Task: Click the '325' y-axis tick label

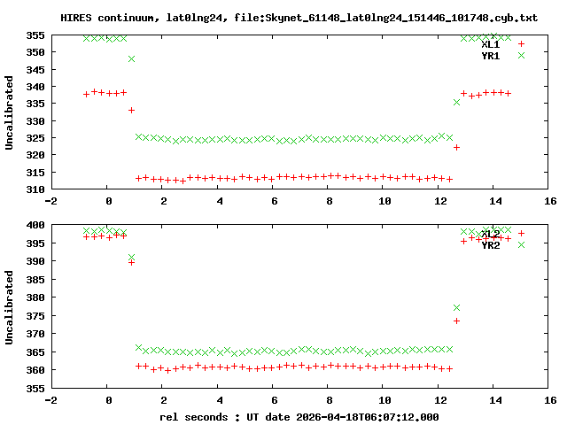Action: click(35, 138)
